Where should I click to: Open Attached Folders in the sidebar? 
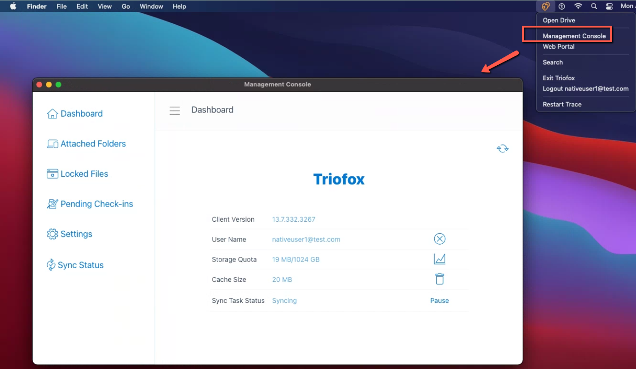[86, 144]
